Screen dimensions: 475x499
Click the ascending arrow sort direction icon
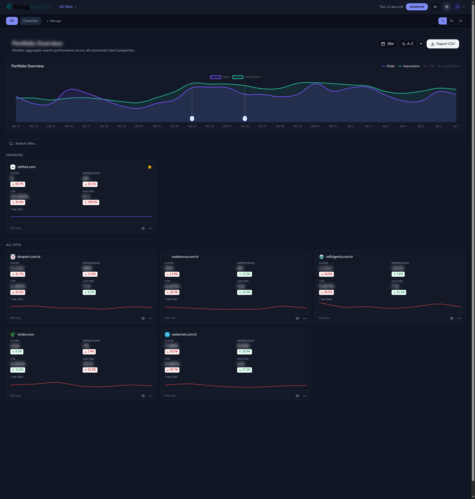[421, 44]
